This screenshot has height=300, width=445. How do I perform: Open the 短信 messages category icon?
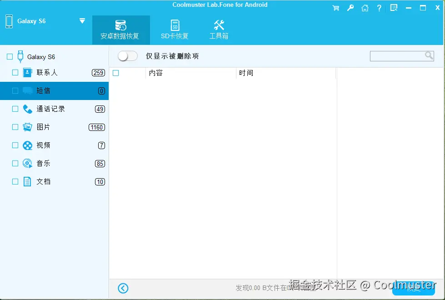(26, 90)
